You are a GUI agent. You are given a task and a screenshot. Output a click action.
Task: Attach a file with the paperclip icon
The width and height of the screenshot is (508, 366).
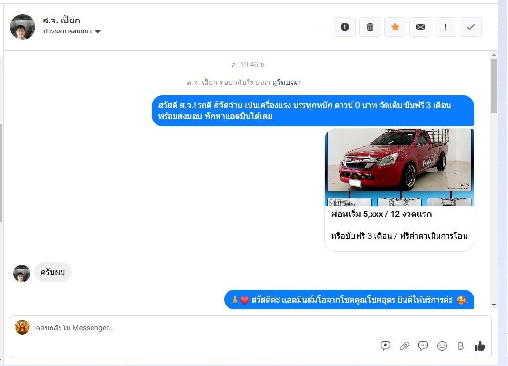404,346
